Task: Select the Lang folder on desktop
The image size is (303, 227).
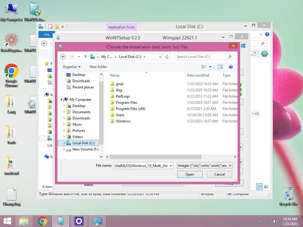Action: (x=12, y=104)
